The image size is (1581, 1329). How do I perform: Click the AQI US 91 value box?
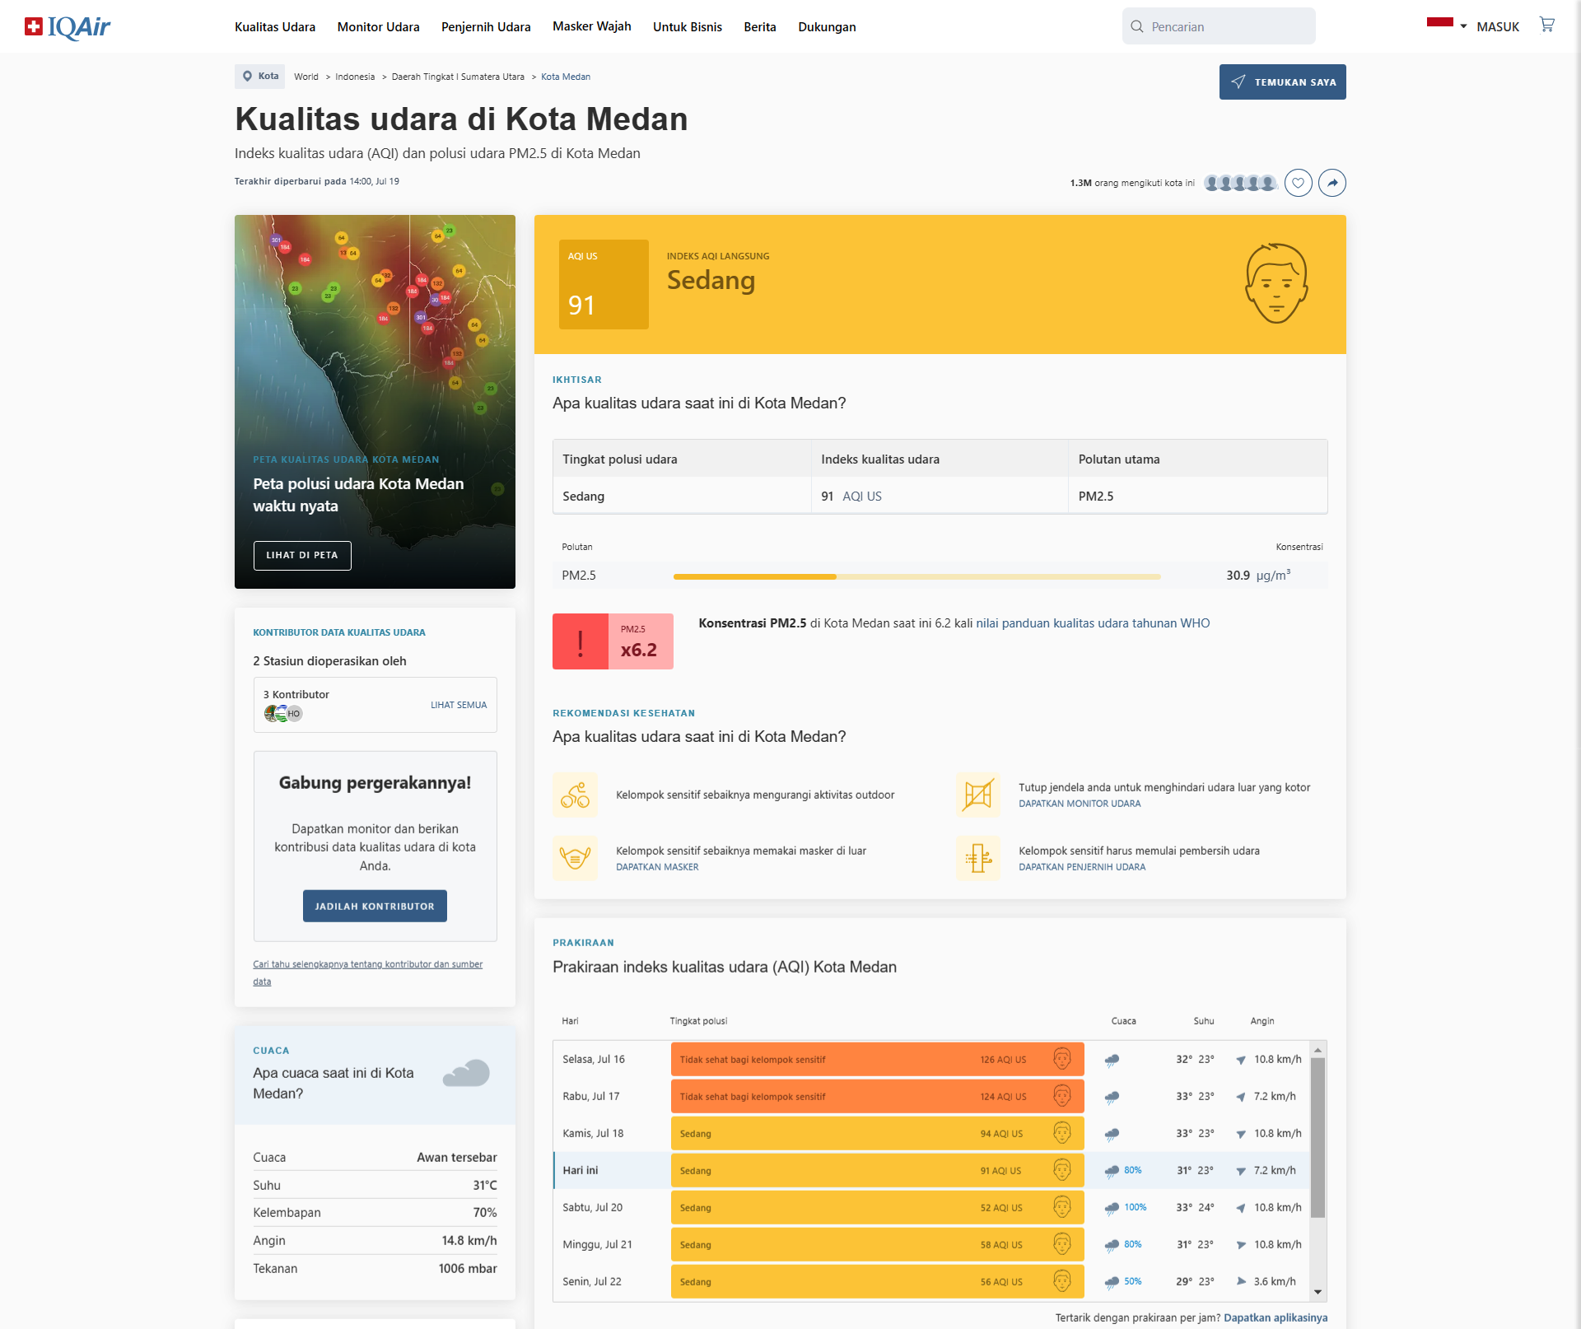click(604, 284)
